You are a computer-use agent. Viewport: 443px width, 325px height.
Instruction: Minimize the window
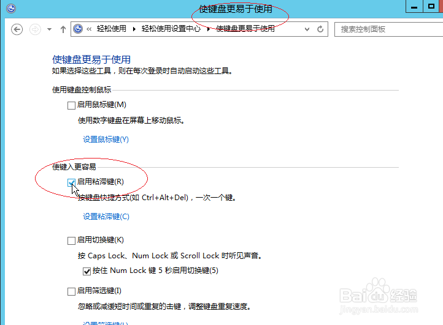pyautogui.click(x=414, y=7)
